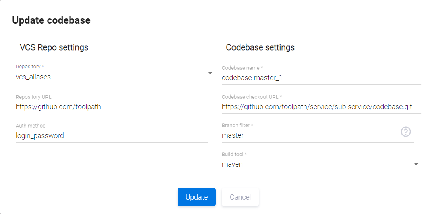
Task: Click into the login_password Auth method field
Action: (x=111, y=136)
